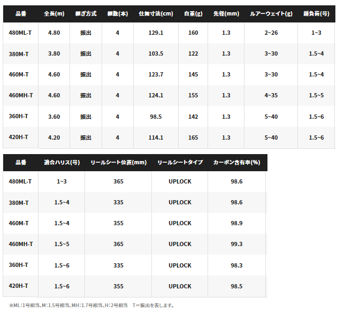Click the 99.3 carbon content value
Screen dimensions: 337x313
click(236, 244)
